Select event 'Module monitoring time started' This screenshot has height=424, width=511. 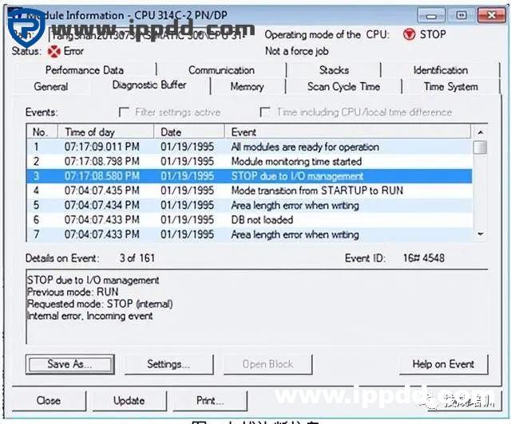(x=250, y=162)
